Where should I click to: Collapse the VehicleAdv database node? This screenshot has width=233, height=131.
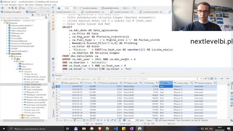tap(7, 54)
